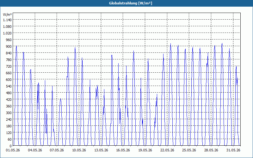Screen dimensions: 253x158
Task: Click the 600 y-axis value
Action: 9,80
